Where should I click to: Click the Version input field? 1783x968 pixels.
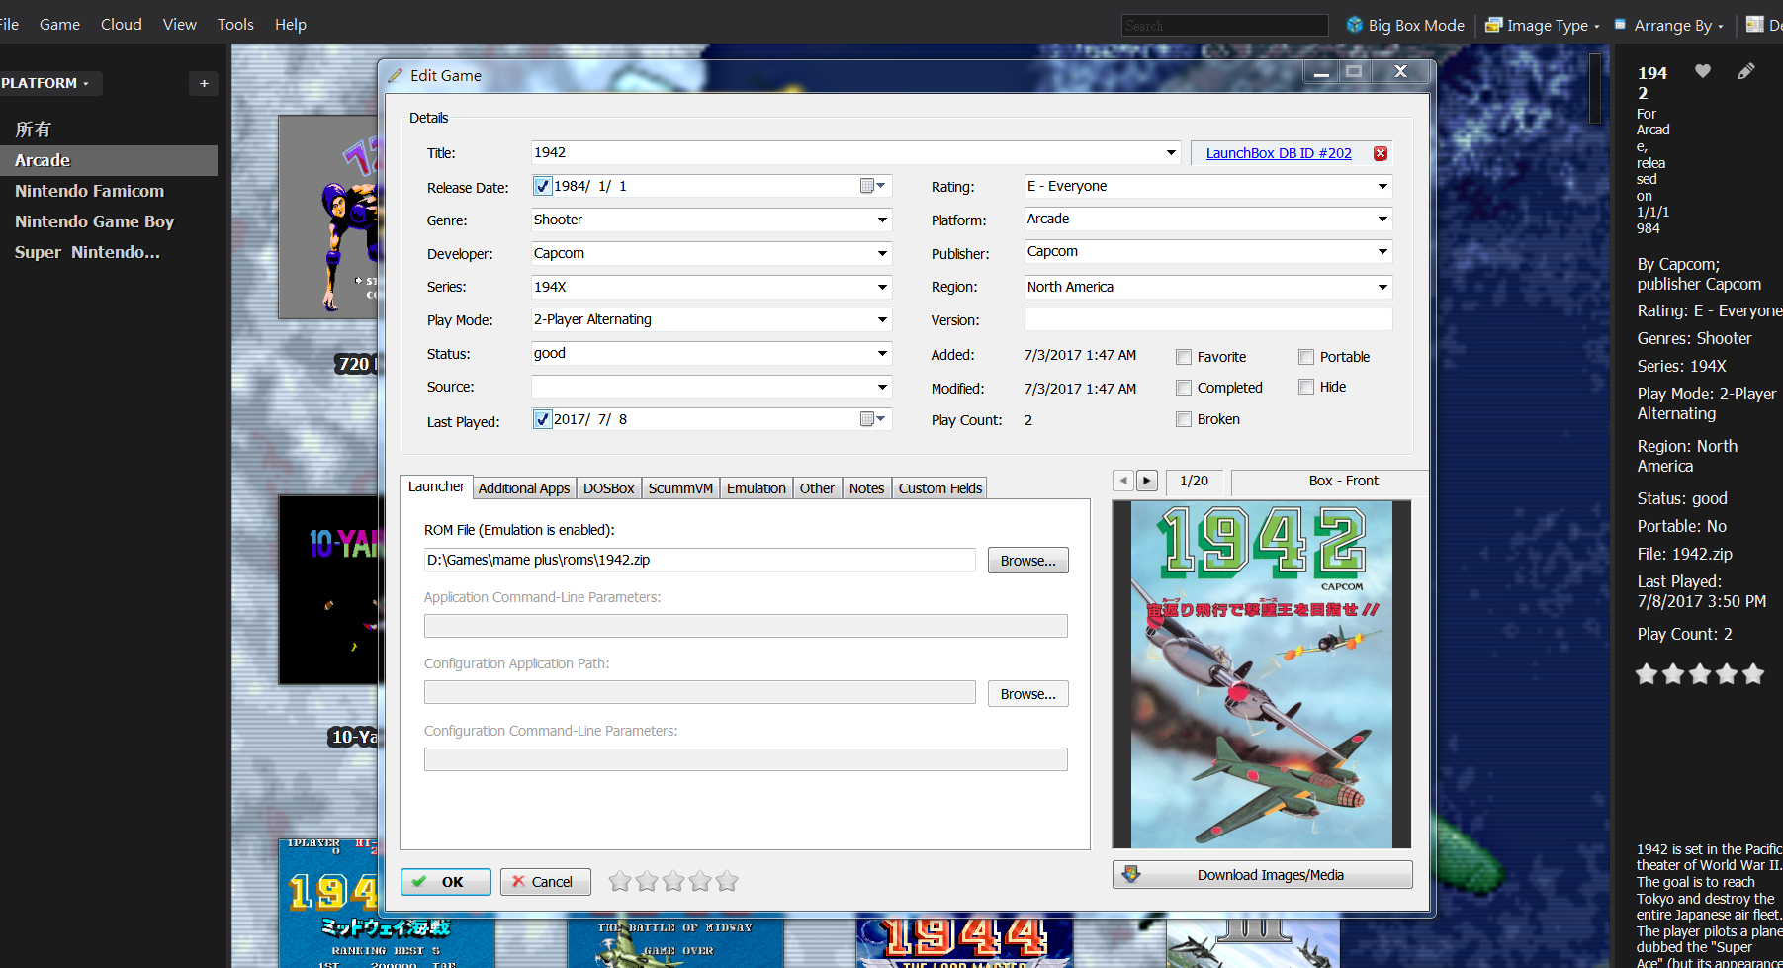1208,319
